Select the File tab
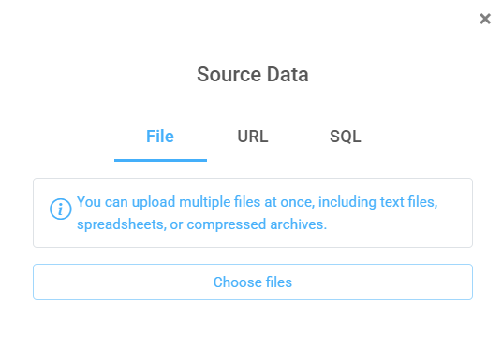Viewport: 502px width, 347px height. [x=160, y=137]
